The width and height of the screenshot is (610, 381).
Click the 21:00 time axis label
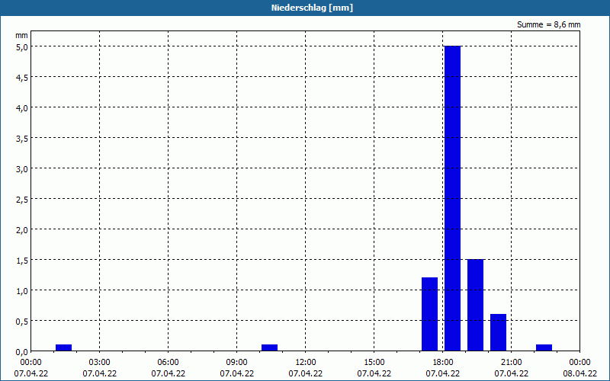click(x=511, y=363)
